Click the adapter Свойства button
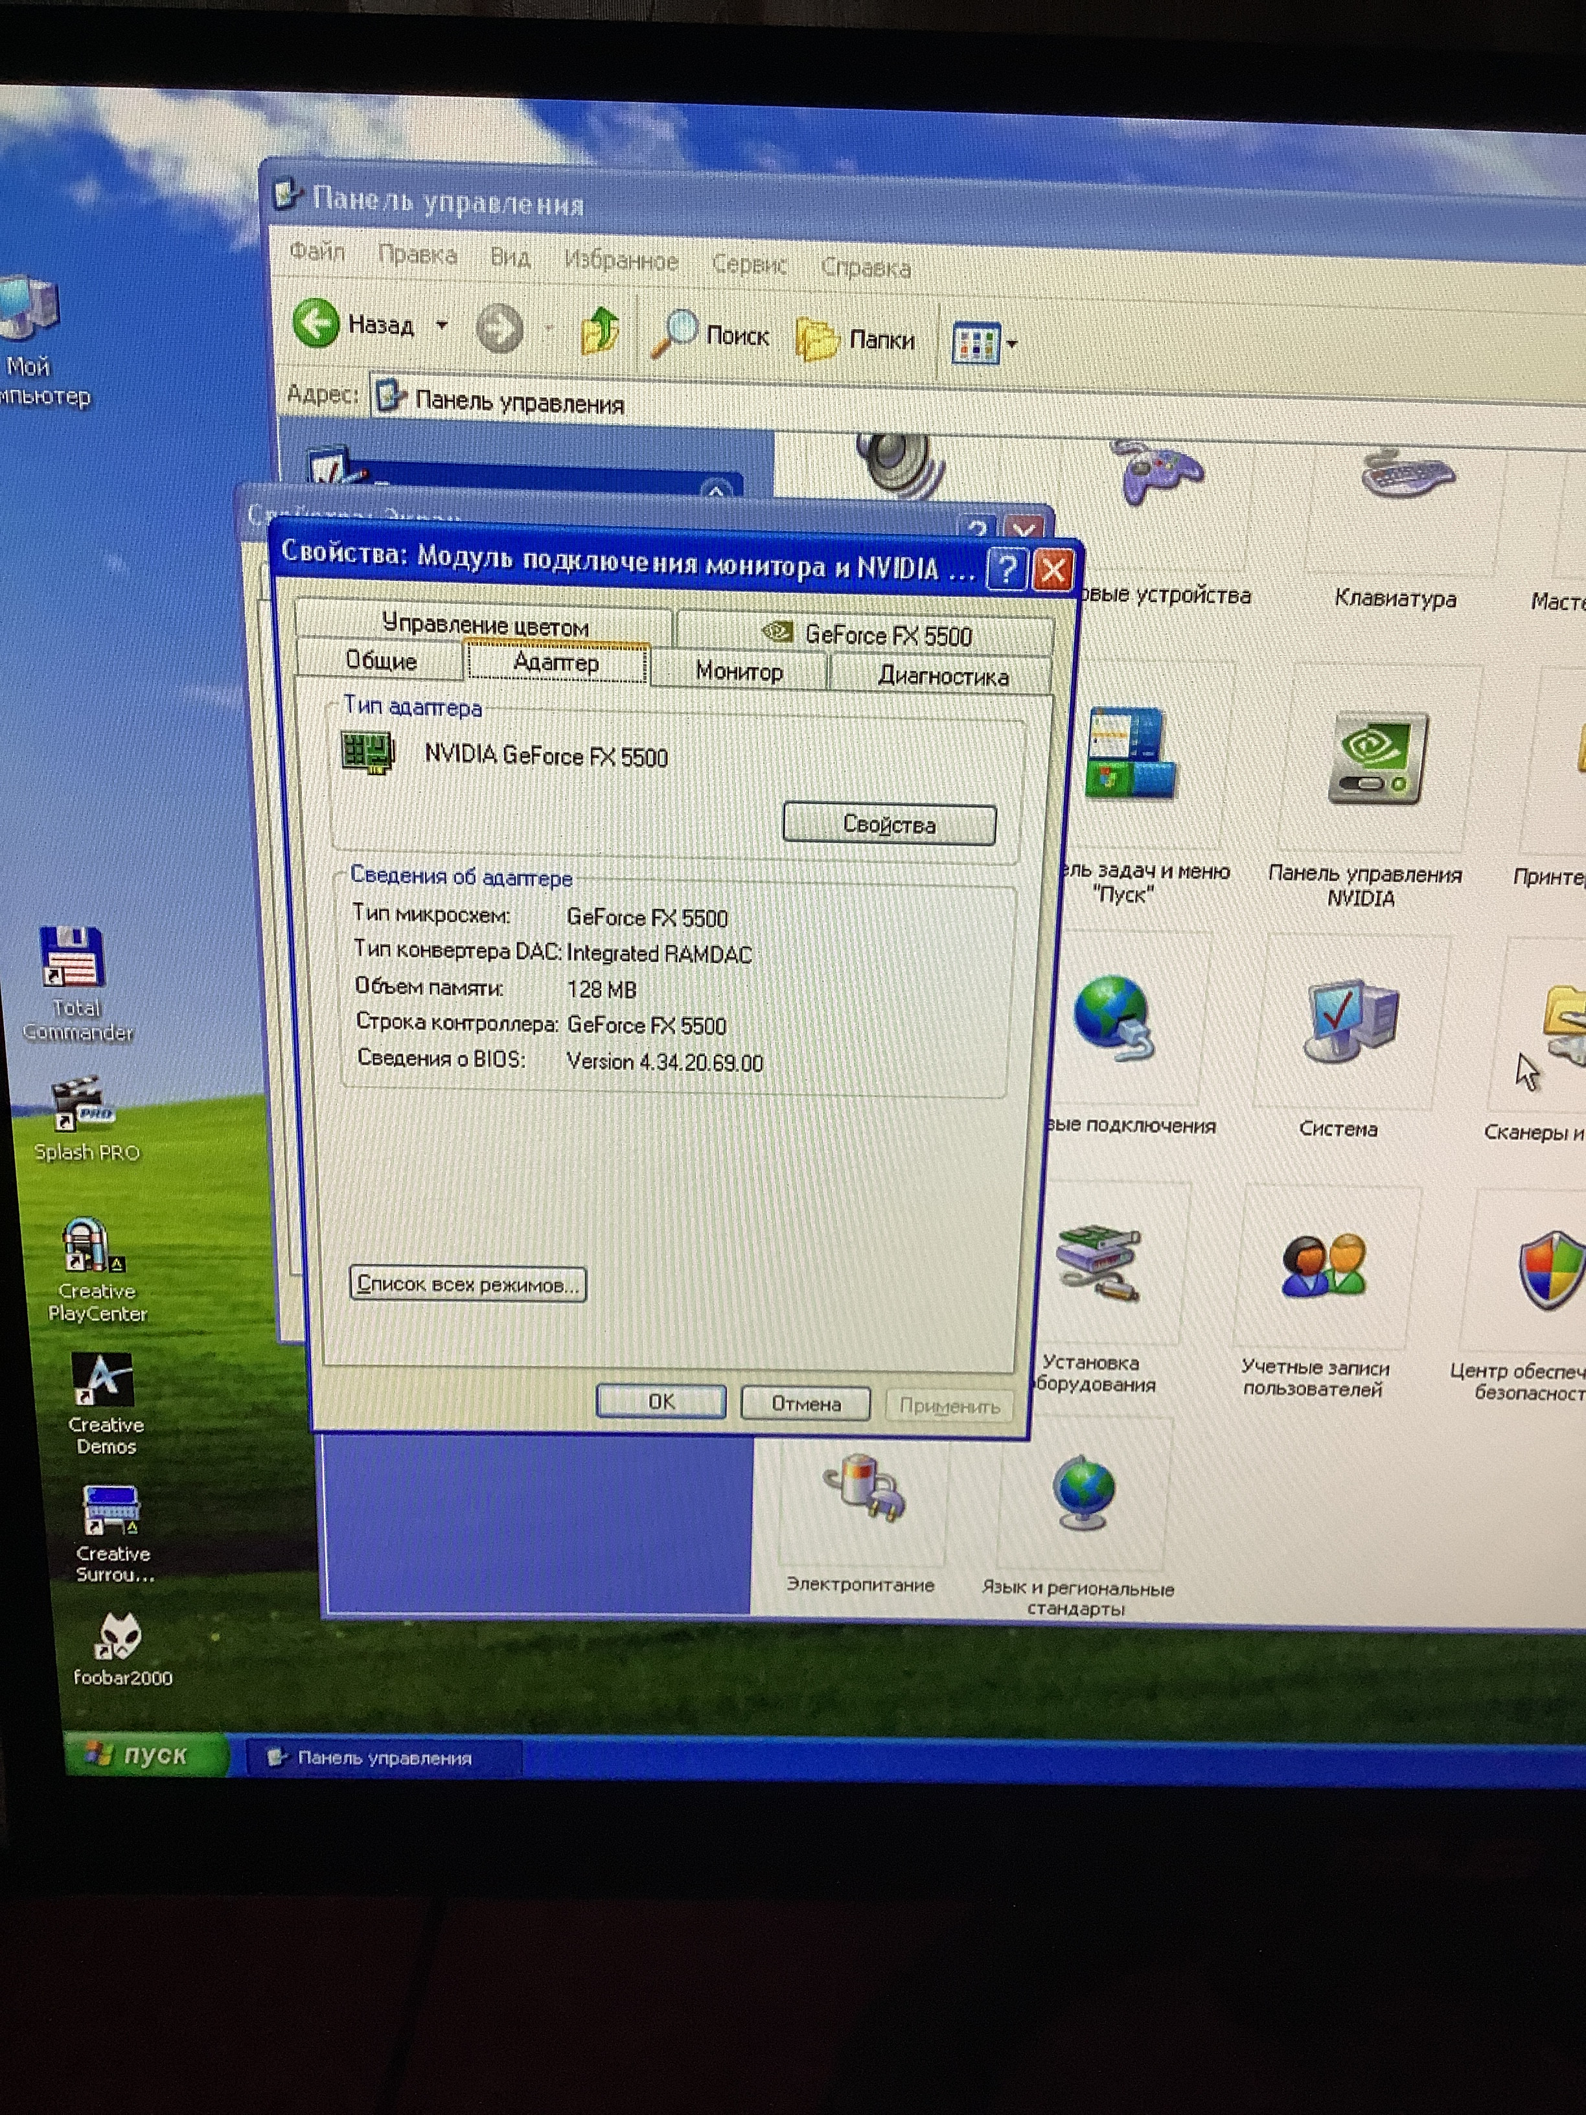 (889, 824)
